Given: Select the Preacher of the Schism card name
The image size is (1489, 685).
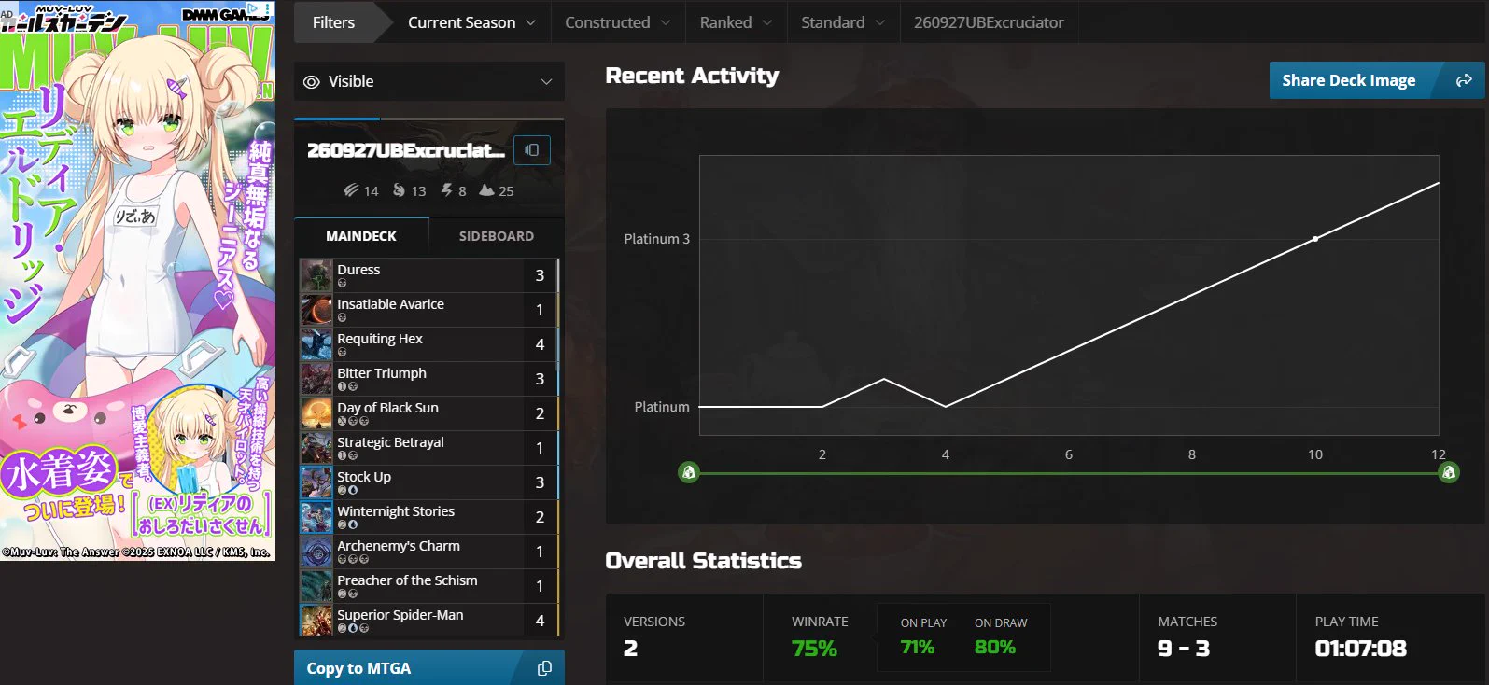Looking at the screenshot, I should 407,580.
